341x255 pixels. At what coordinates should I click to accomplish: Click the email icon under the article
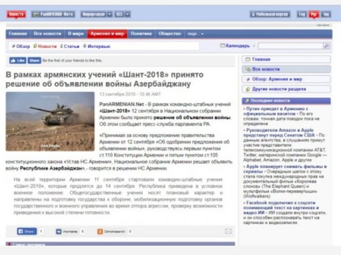pyautogui.click(x=228, y=231)
